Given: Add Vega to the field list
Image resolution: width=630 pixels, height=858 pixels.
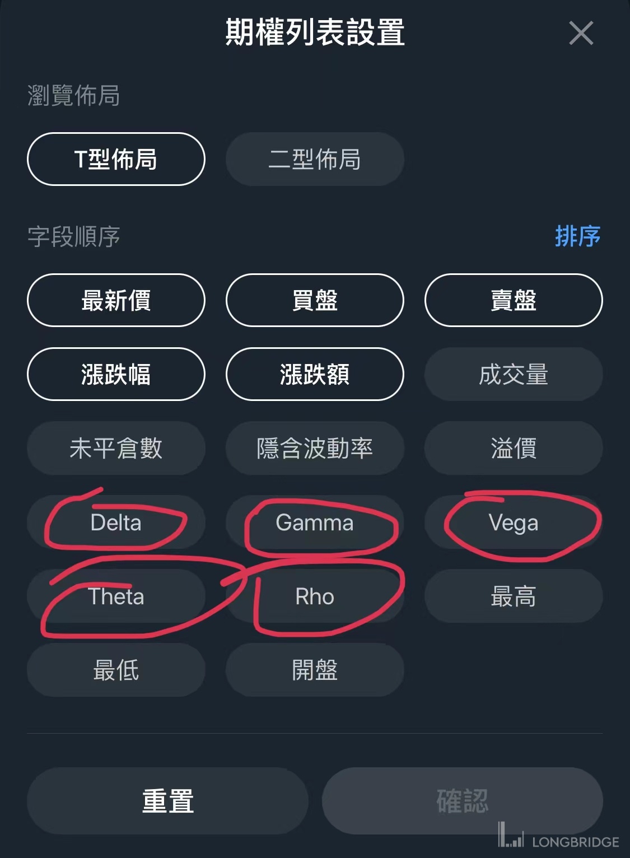Looking at the screenshot, I should point(514,523).
